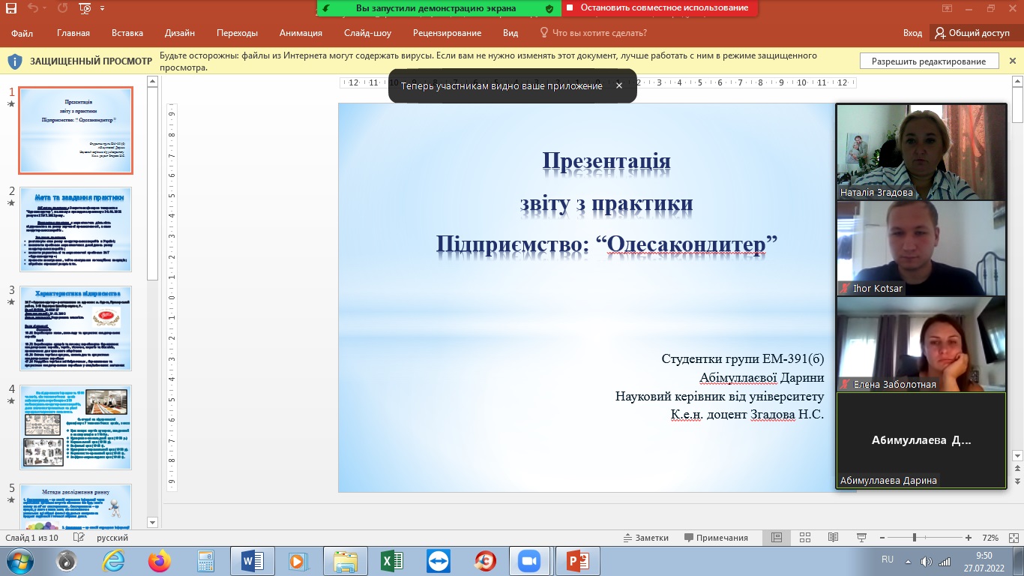Expand the Customize Quick Access Toolbar dropdown
Image resolution: width=1024 pixels, height=576 pixels.
(x=103, y=9)
